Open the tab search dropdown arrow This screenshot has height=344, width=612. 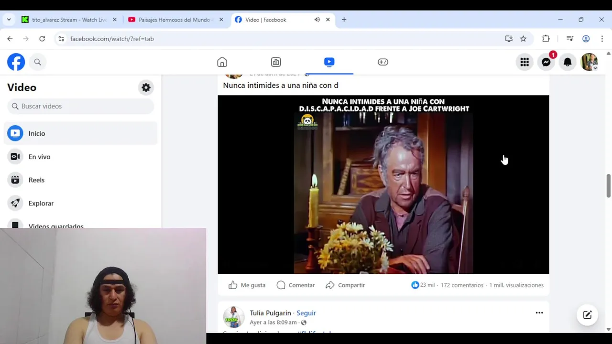tap(9, 20)
